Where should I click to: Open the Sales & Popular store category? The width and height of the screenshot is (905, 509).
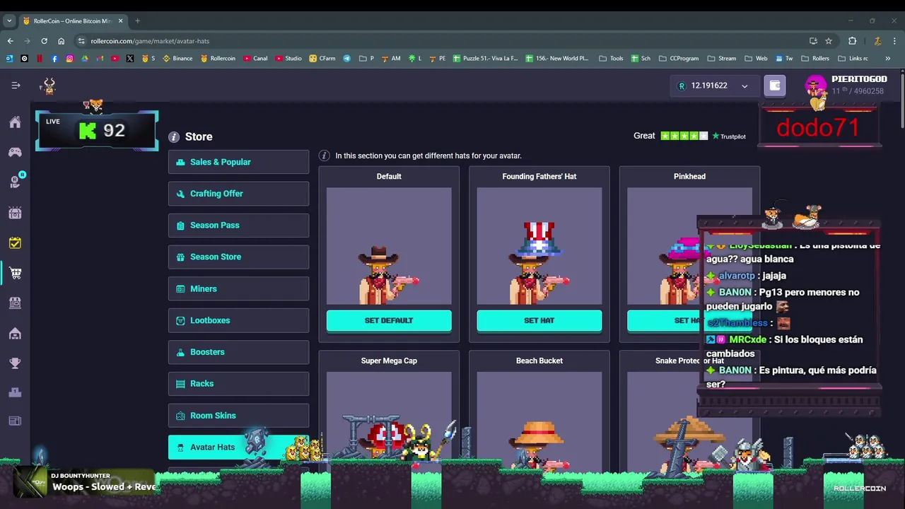coord(238,162)
